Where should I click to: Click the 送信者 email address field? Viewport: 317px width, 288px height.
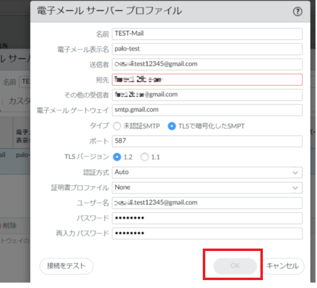tap(207, 64)
